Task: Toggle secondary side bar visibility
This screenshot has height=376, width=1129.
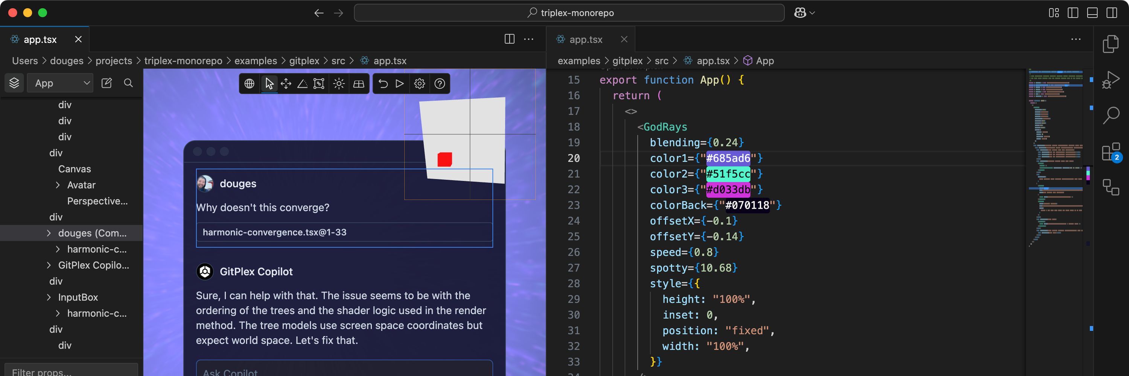Action: pyautogui.click(x=1112, y=13)
